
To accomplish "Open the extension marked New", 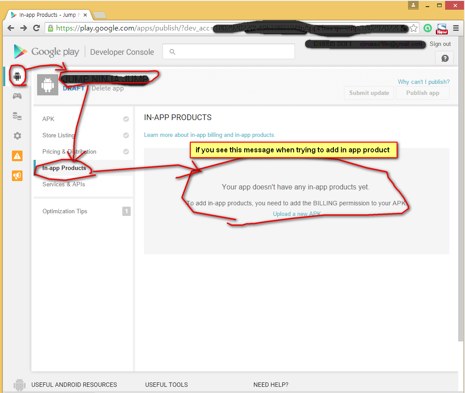I will 442,29.
